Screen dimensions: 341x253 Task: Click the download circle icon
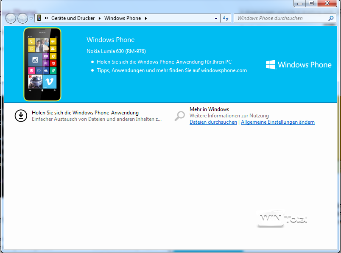point(21,115)
